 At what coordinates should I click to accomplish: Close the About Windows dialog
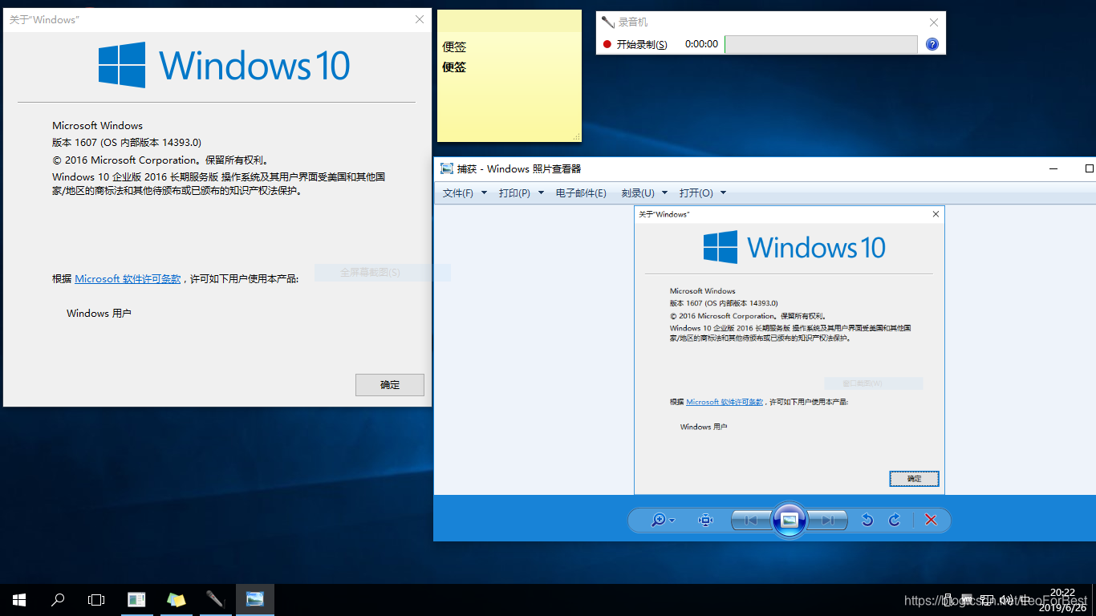click(x=420, y=19)
